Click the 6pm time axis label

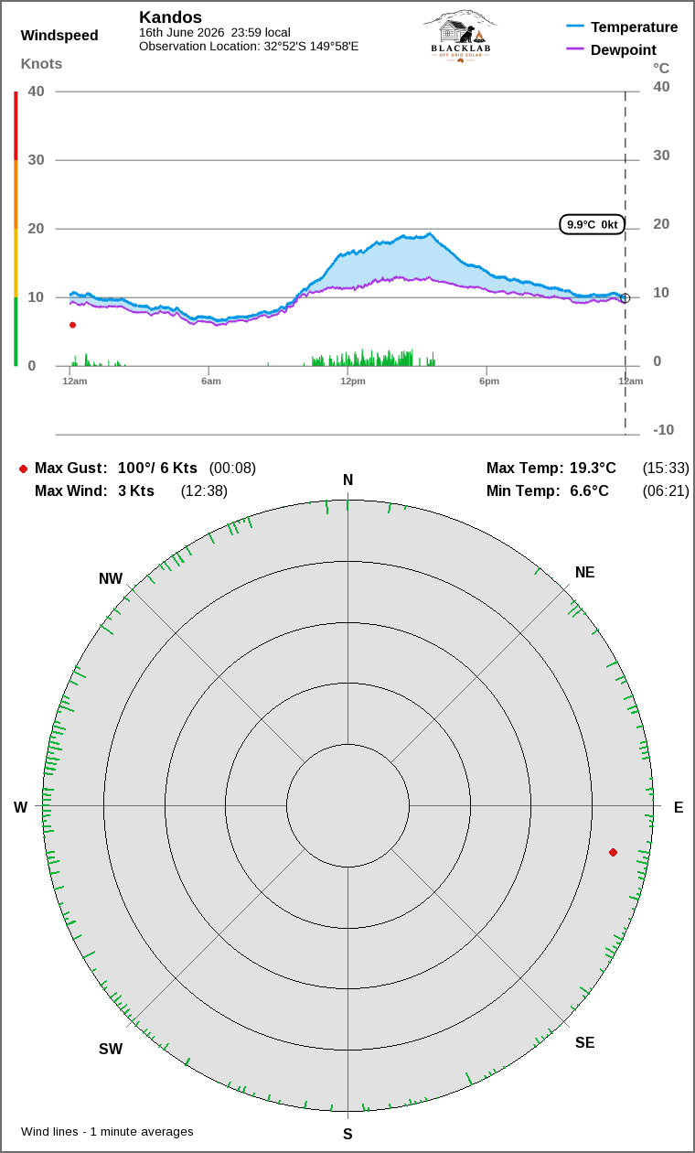pyautogui.click(x=489, y=381)
